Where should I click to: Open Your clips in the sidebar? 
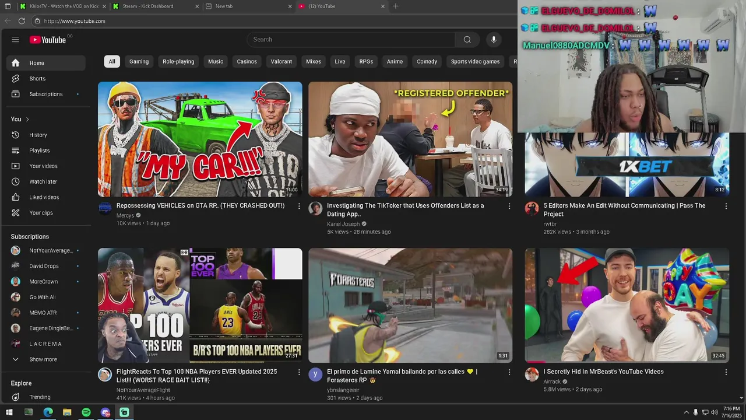tap(46, 213)
